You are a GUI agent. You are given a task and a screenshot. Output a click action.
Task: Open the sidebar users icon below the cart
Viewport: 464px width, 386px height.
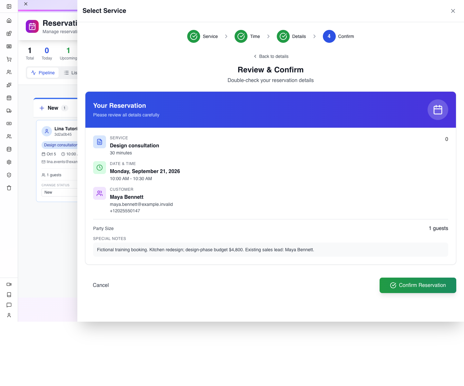[x=9, y=72]
